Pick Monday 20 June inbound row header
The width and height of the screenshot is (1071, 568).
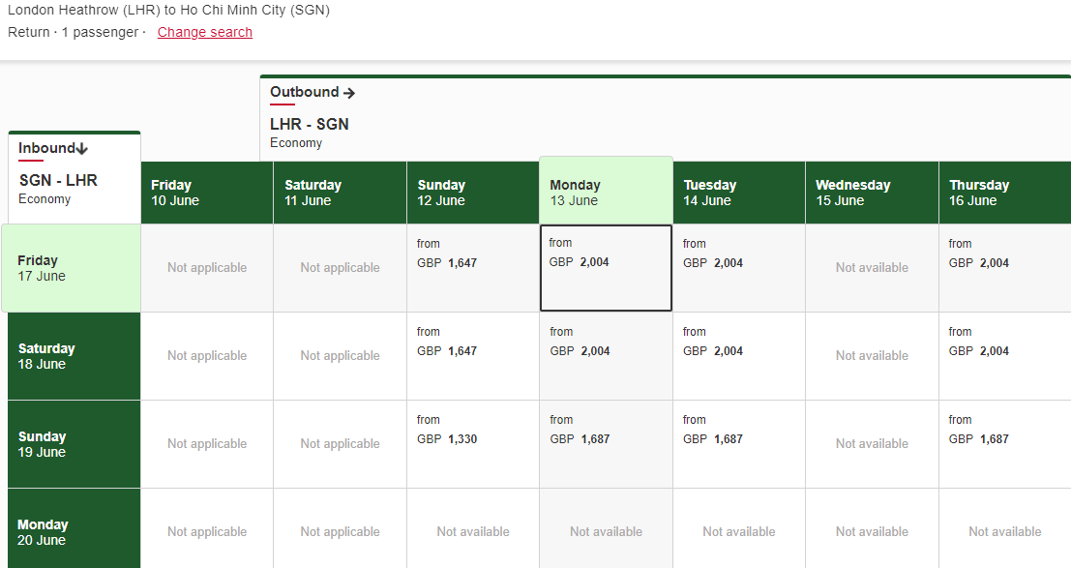point(74,530)
